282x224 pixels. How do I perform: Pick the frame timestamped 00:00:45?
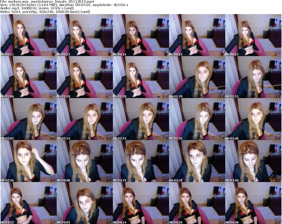[x=197, y=35]
